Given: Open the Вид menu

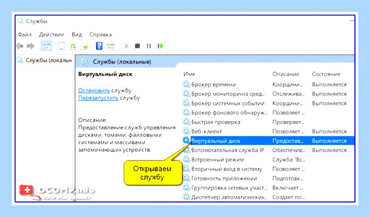Looking at the screenshot, I should click(x=77, y=35).
